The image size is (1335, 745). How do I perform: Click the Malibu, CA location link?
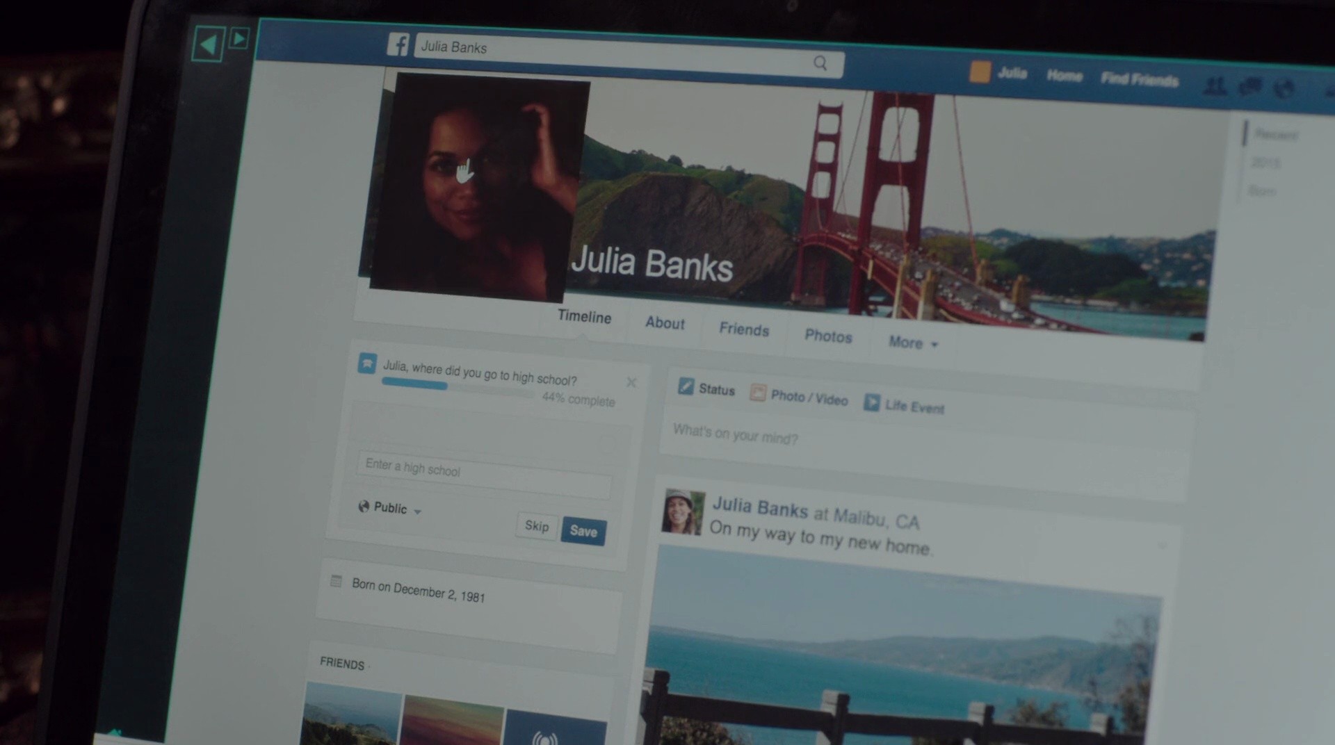pos(876,519)
